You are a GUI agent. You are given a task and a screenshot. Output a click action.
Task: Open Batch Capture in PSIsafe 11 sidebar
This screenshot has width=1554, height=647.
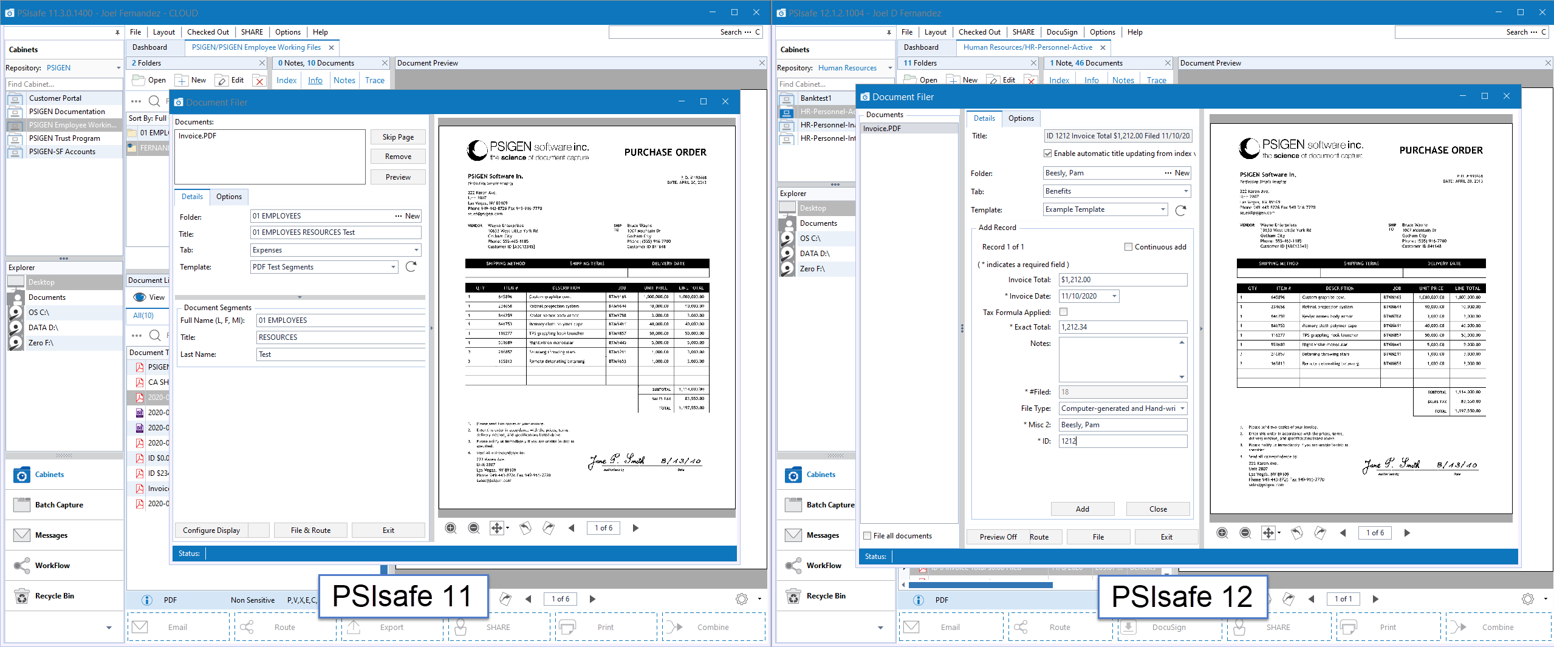pos(59,505)
